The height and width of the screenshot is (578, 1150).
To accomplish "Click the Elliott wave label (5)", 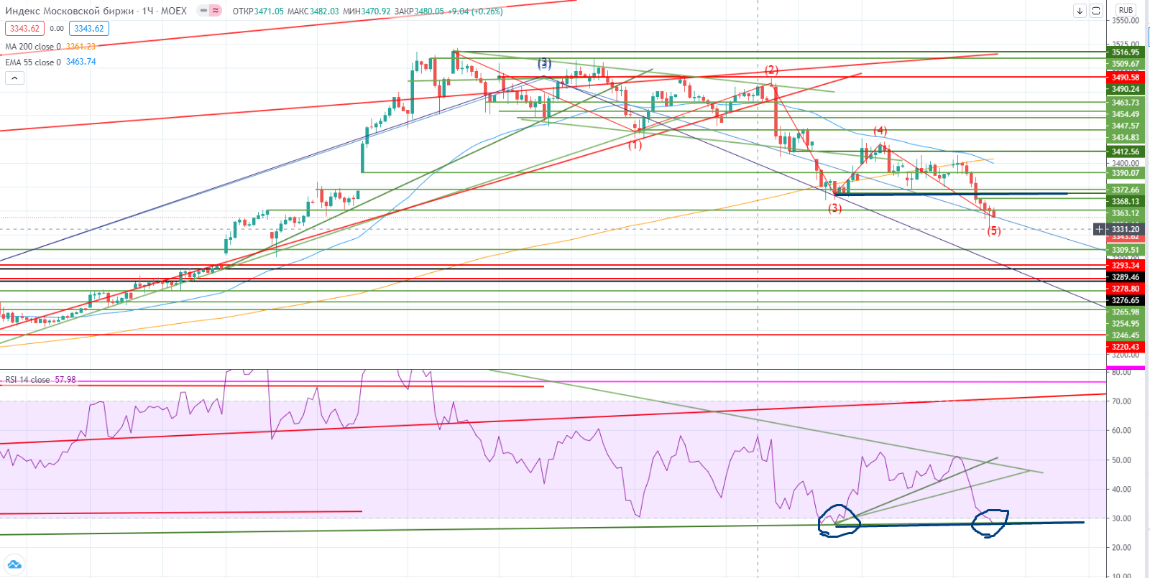I will 994,230.
